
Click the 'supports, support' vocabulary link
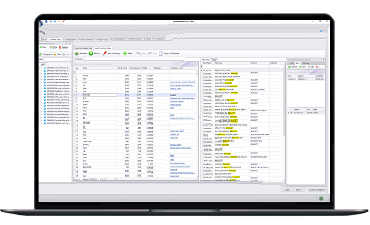(x=177, y=101)
